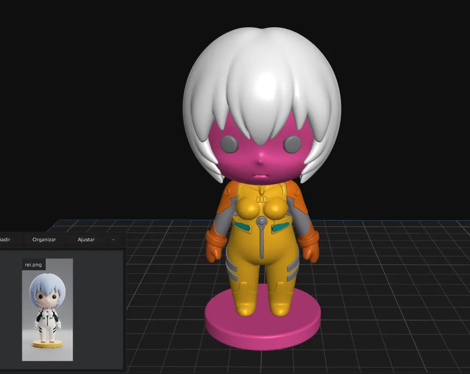Screen dimensions: 470x374
Task: Click the rei.png file name label
Action: click(x=33, y=265)
